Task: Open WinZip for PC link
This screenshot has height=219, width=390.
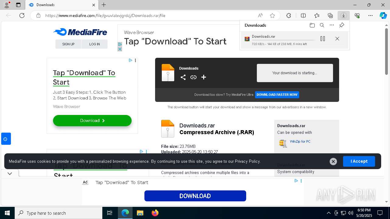Action: click(300, 141)
